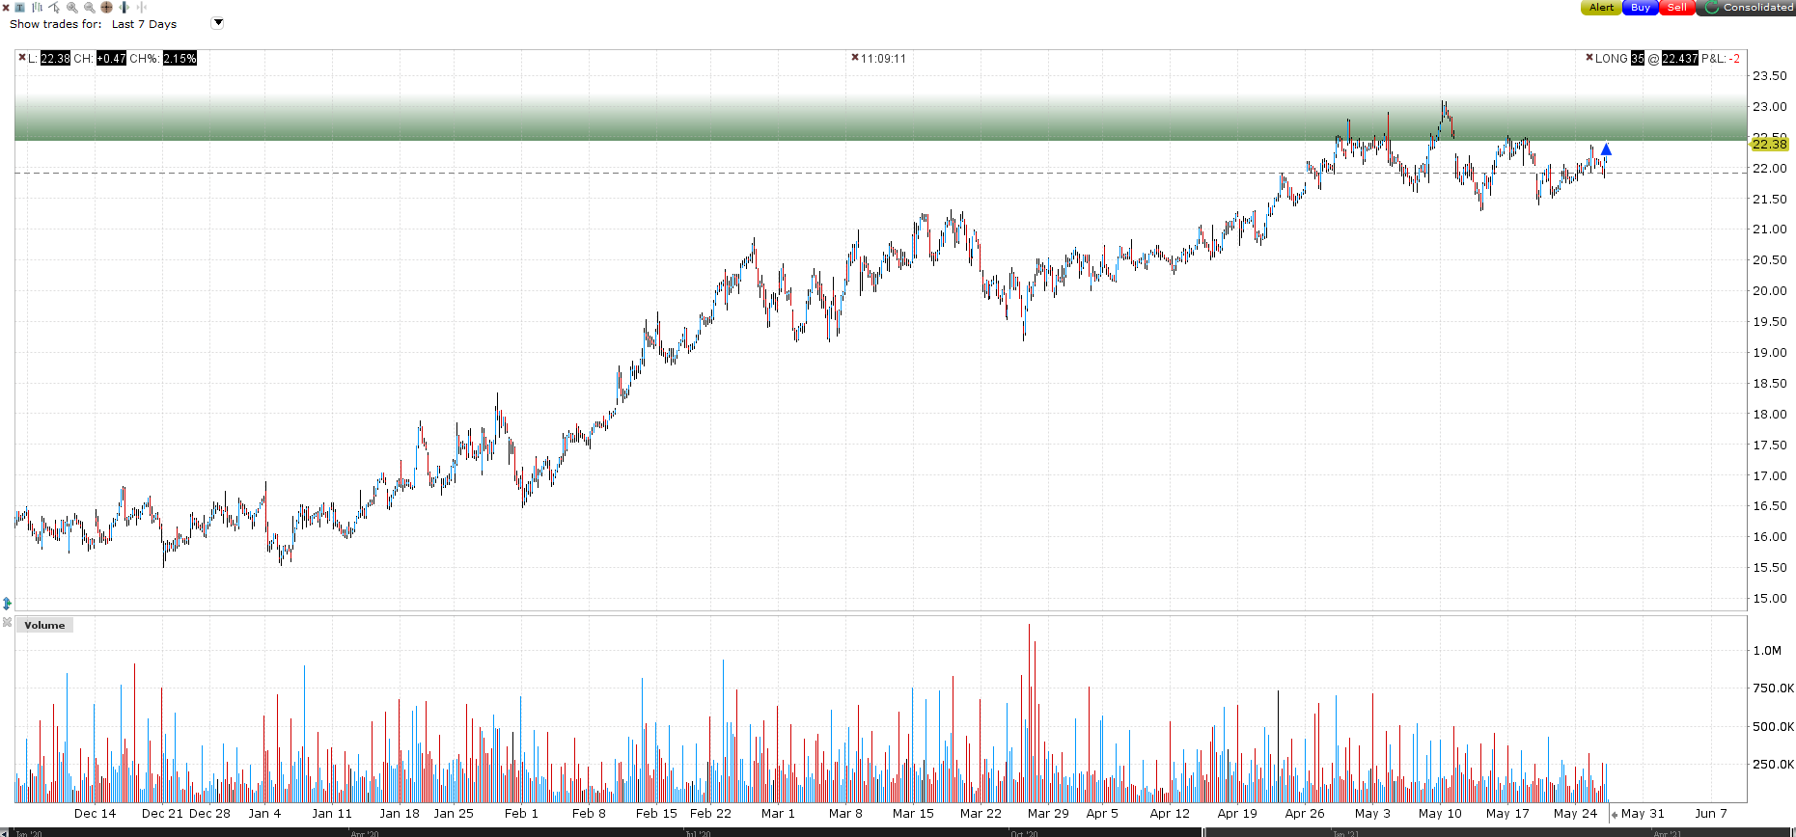The image size is (1796, 837).
Task: Open the Show trades for dropdown arrow
Action: point(218,23)
